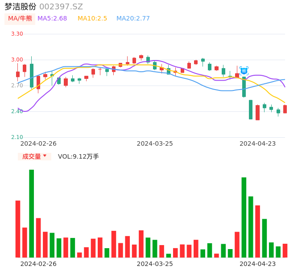Toggle the MA20:2.77 line legend
The width and height of the screenshot is (306, 270).
coord(133,19)
